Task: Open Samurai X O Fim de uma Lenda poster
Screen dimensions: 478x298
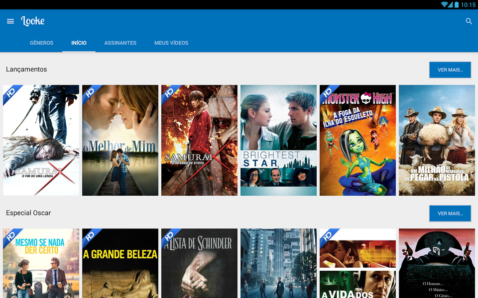Action: click(x=41, y=140)
